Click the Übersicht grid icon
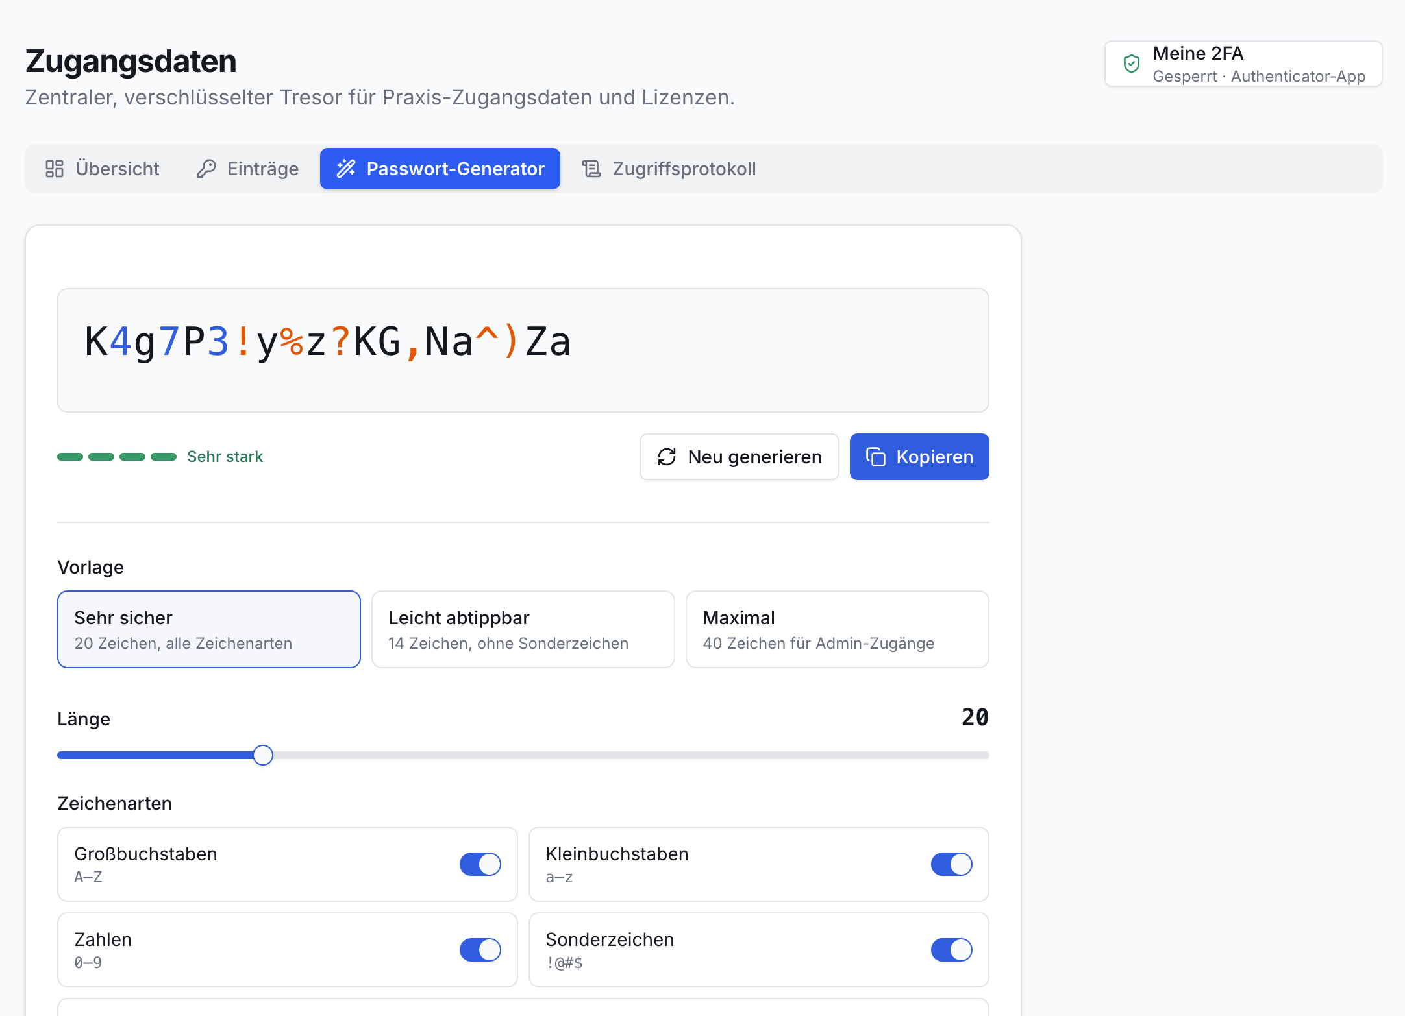 coord(55,169)
